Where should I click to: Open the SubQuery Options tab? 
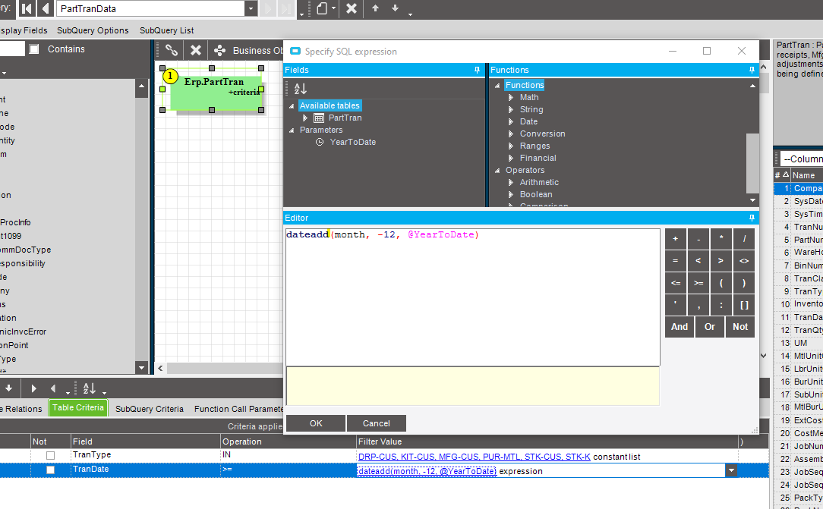(x=93, y=30)
